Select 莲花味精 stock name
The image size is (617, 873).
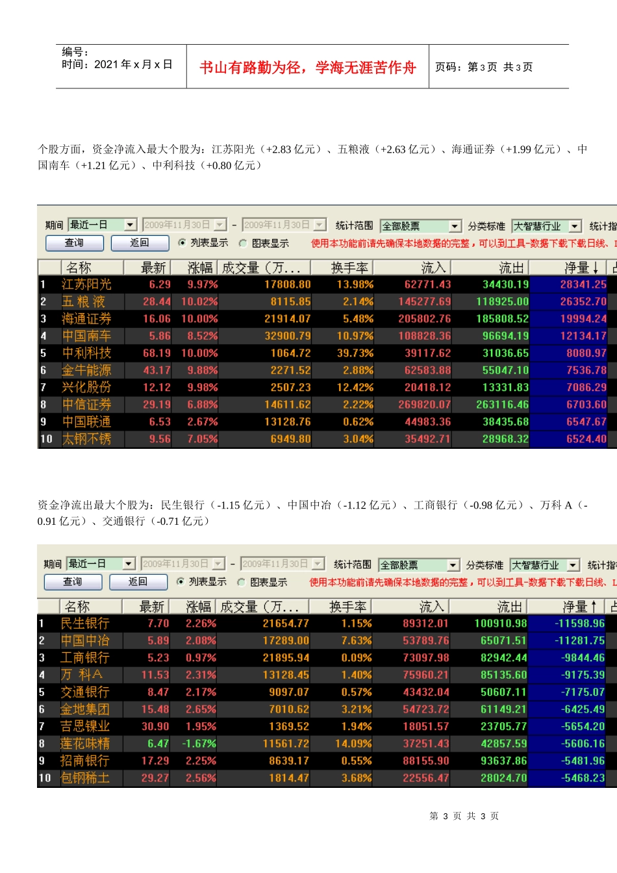84,744
